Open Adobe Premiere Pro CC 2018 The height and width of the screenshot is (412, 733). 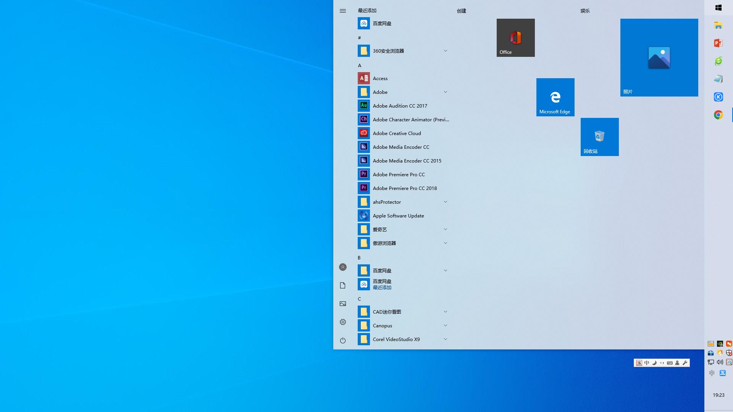pyautogui.click(x=405, y=188)
